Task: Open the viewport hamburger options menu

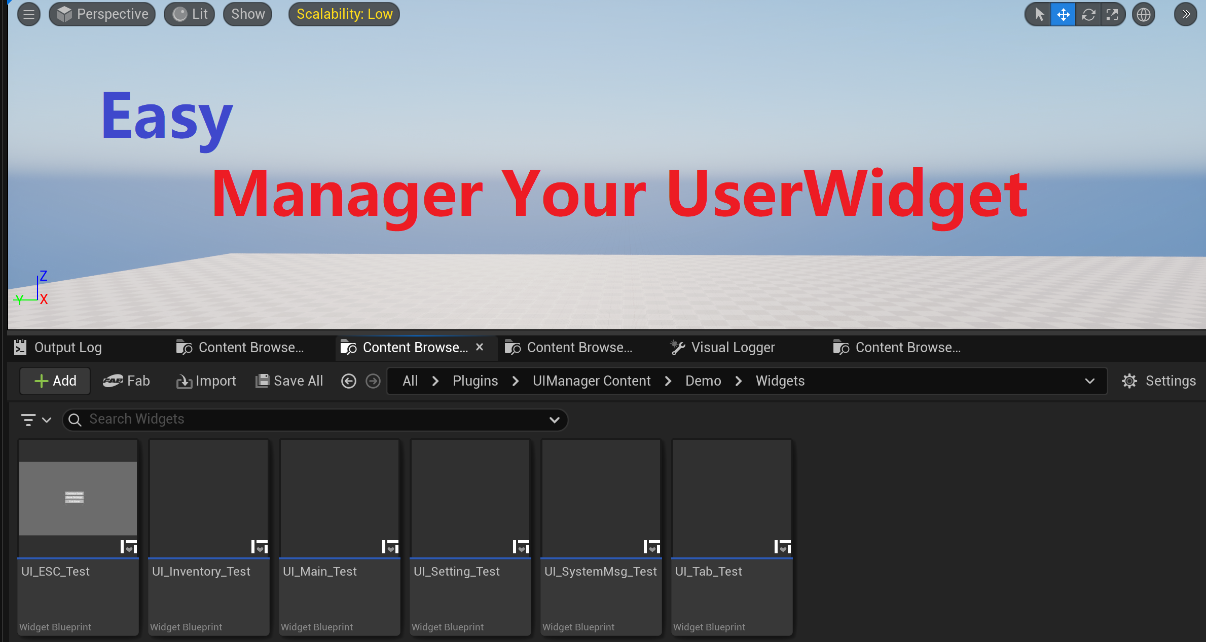Action: (x=29, y=14)
